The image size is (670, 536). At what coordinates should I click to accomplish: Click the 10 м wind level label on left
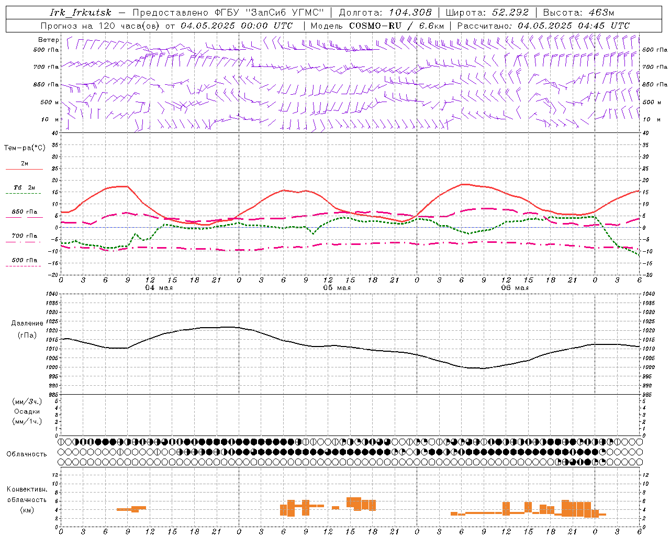coord(50,119)
